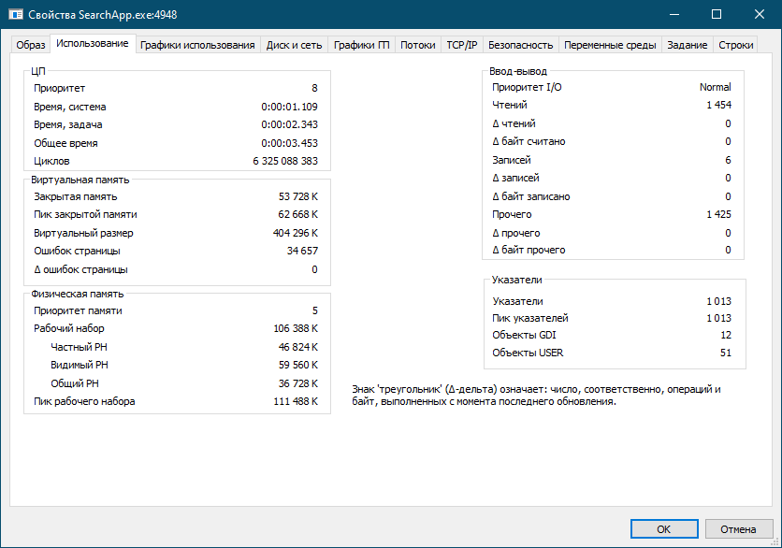
Task: Open the Безопасность tab
Action: pos(521,45)
